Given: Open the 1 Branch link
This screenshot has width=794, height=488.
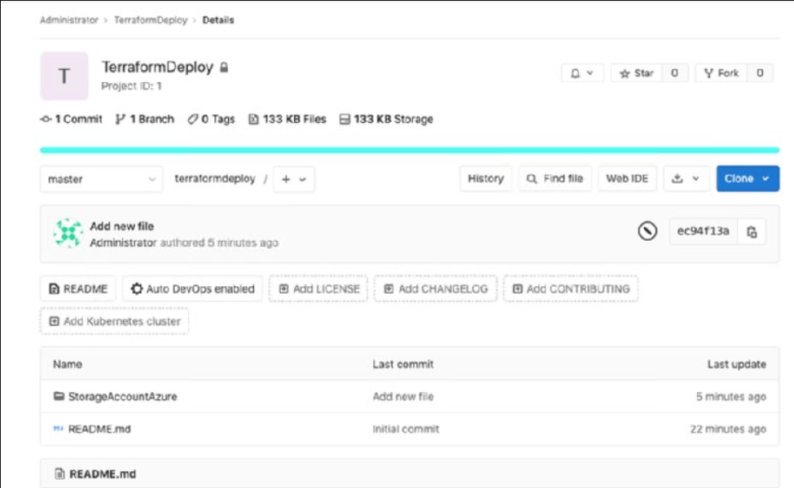Looking at the screenshot, I should click(145, 120).
